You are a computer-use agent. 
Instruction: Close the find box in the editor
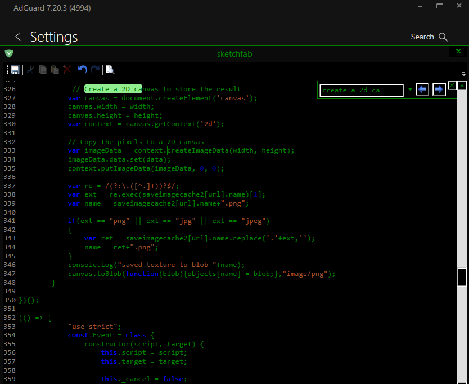(452, 86)
